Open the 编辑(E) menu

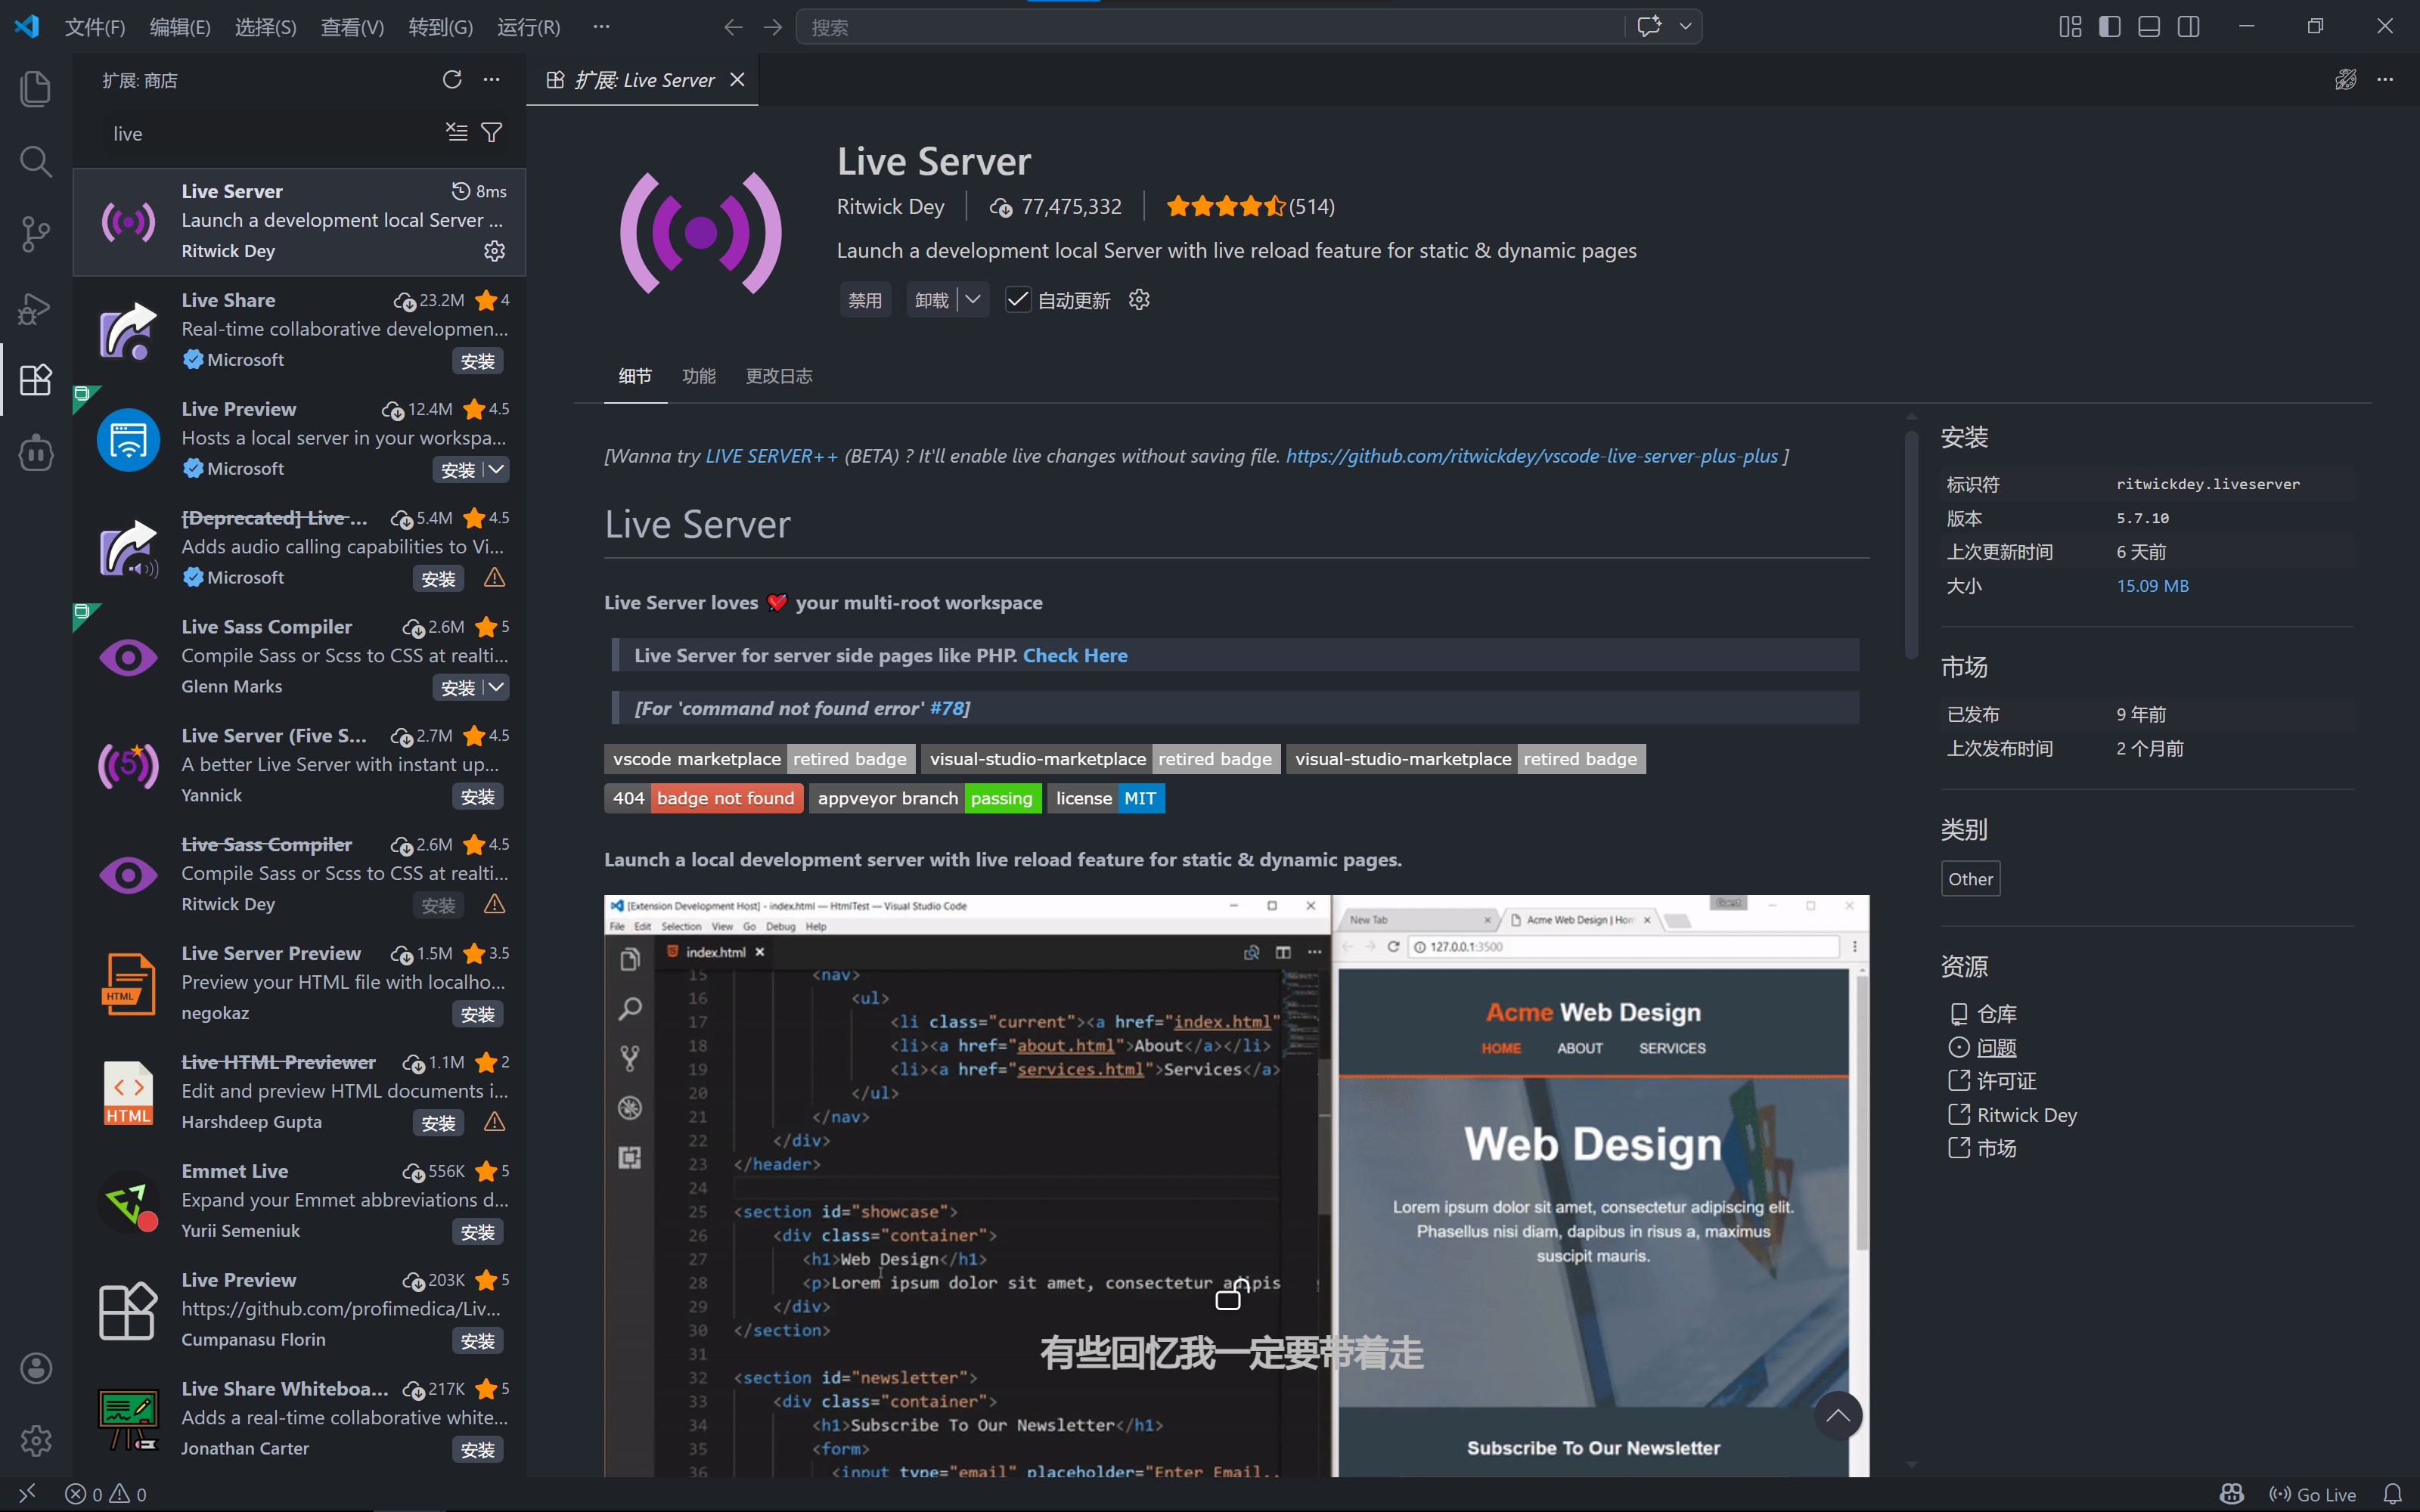(x=180, y=27)
